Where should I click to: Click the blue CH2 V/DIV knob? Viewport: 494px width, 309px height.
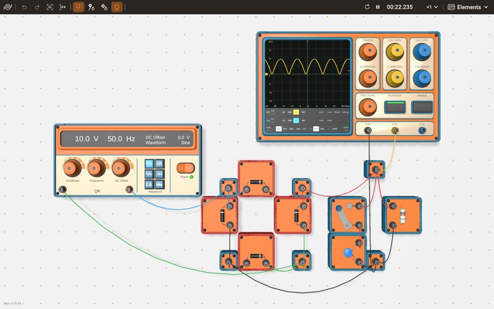click(422, 51)
